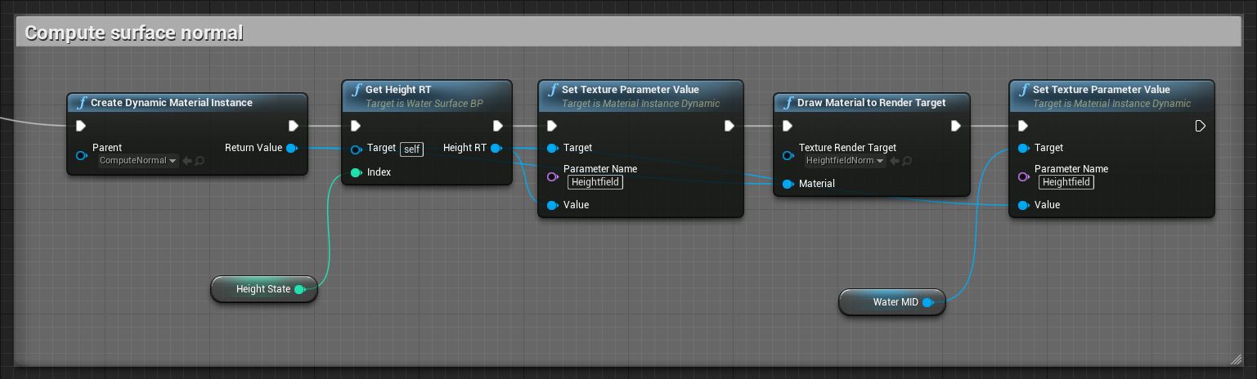Image resolution: width=1257 pixels, height=379 pixels.
Task: Click the comment box resize handle
Action: 1236,359
